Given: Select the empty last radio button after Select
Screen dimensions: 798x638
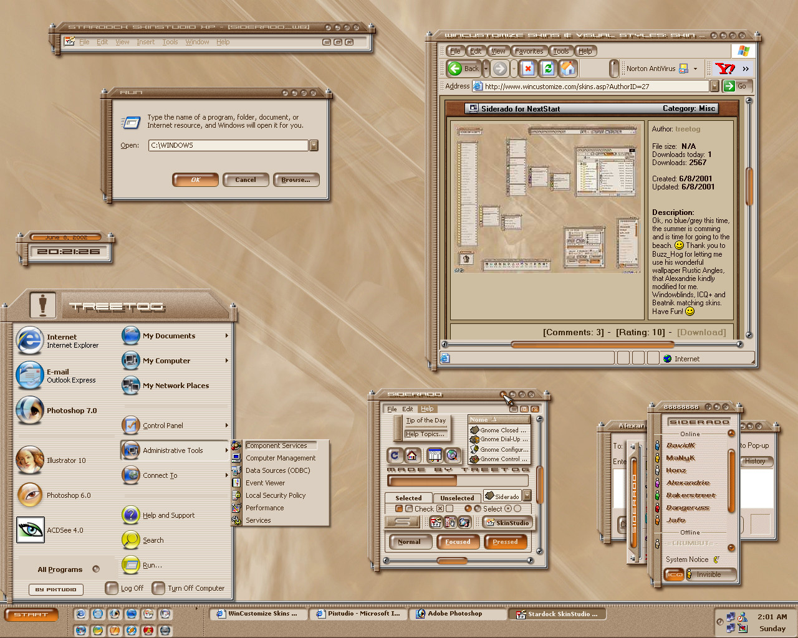Looking at the screenshot, I should pyautogui.click(x=517, y=509).
